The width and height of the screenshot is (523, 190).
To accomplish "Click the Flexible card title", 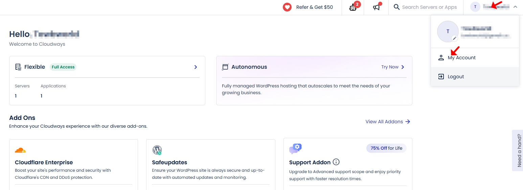I will (35, 67).
